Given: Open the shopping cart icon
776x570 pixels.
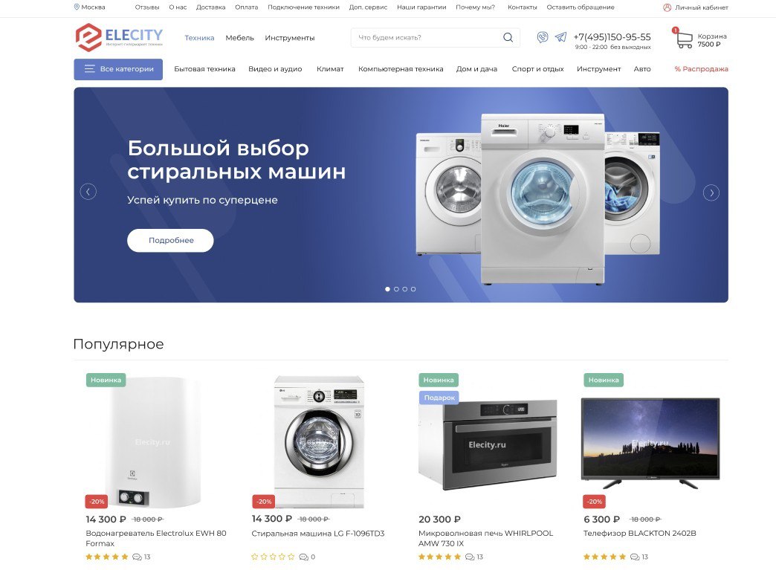Looking at the screenshot, I should [684, 39].
